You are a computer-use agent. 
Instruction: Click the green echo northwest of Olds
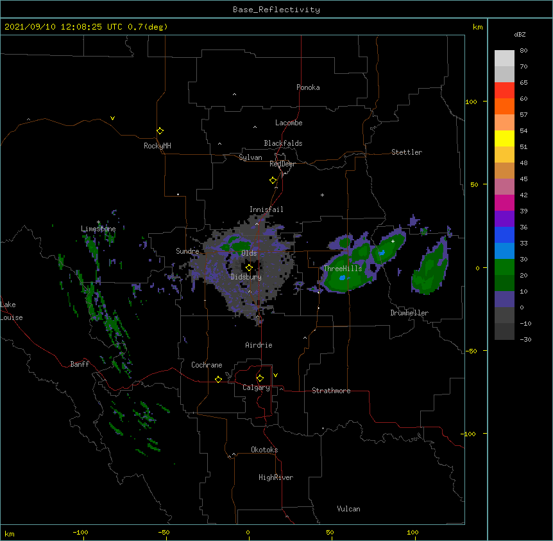click(x=235, y=245)
